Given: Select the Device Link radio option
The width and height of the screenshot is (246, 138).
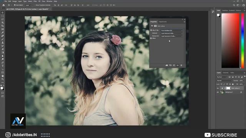Looking at the screenshot, I should point(151,36).
